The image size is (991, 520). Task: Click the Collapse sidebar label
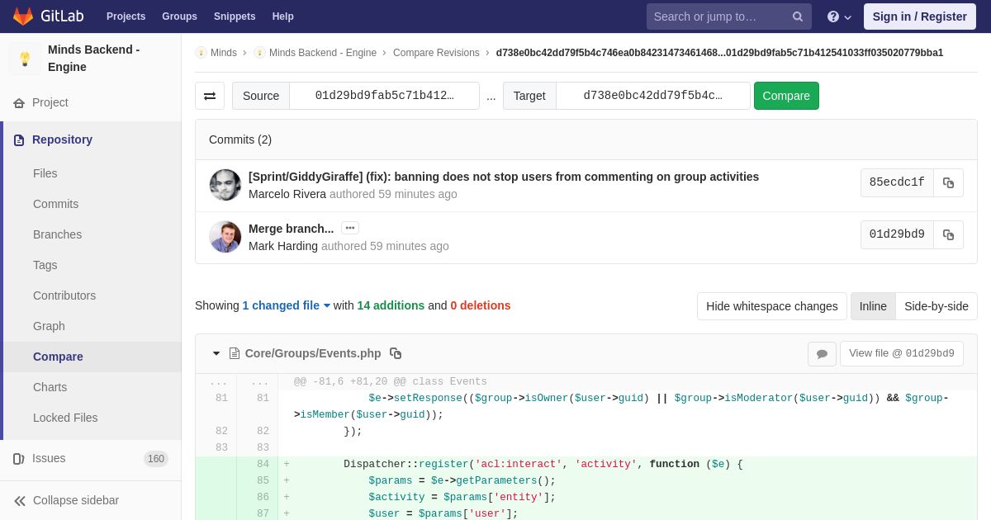click(76, 501)
